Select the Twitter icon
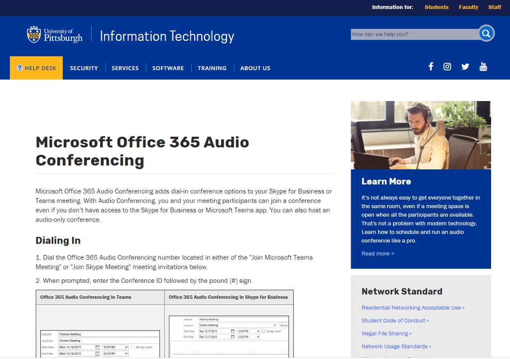The image size is (510, 359). pos(465,66)
